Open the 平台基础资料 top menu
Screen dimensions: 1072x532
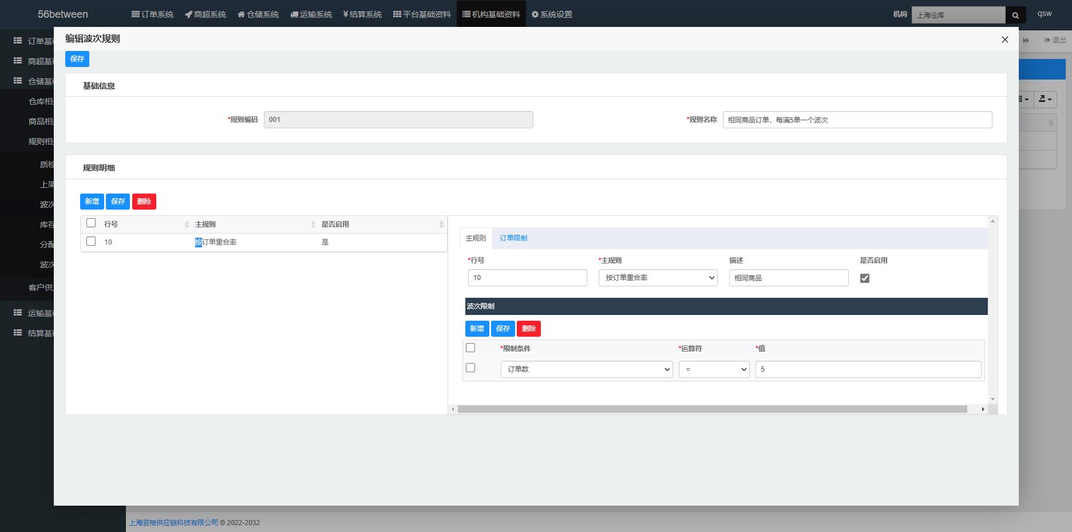pos(422,14)
